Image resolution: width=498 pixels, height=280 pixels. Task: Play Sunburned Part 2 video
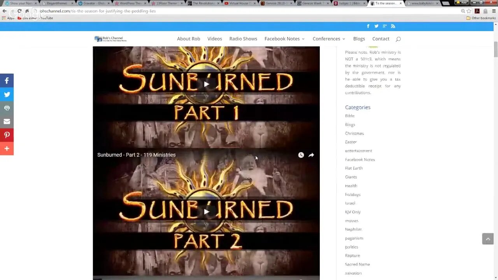(x=206, y=212)
